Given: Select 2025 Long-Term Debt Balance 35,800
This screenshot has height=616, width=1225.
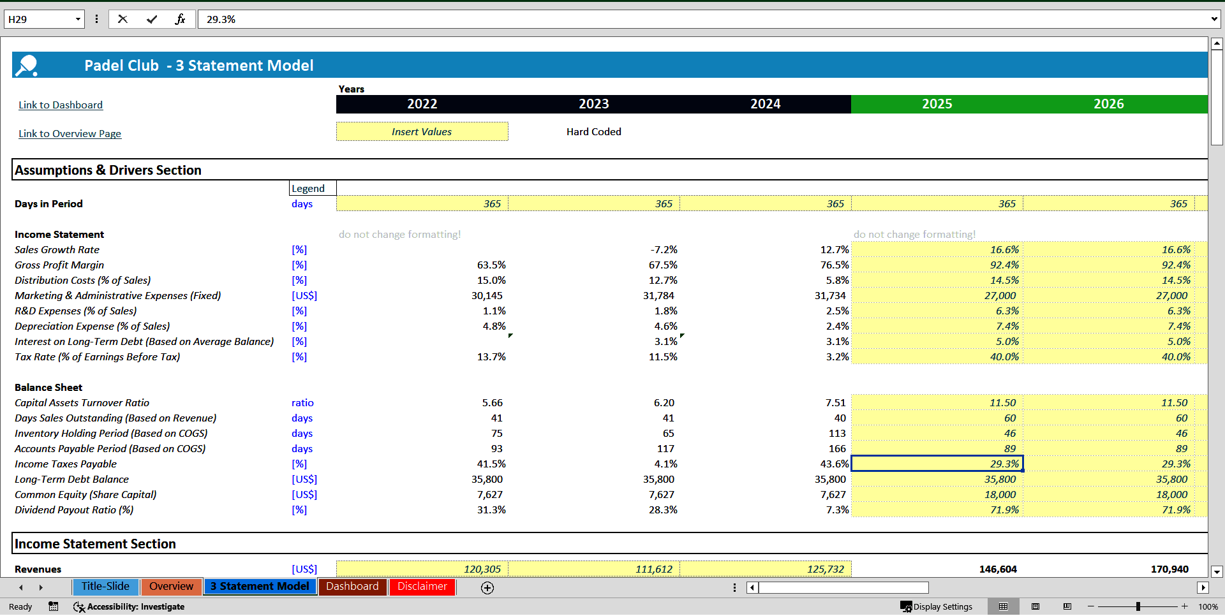Looking at the screenshot, I should click(x=937, y=479).
